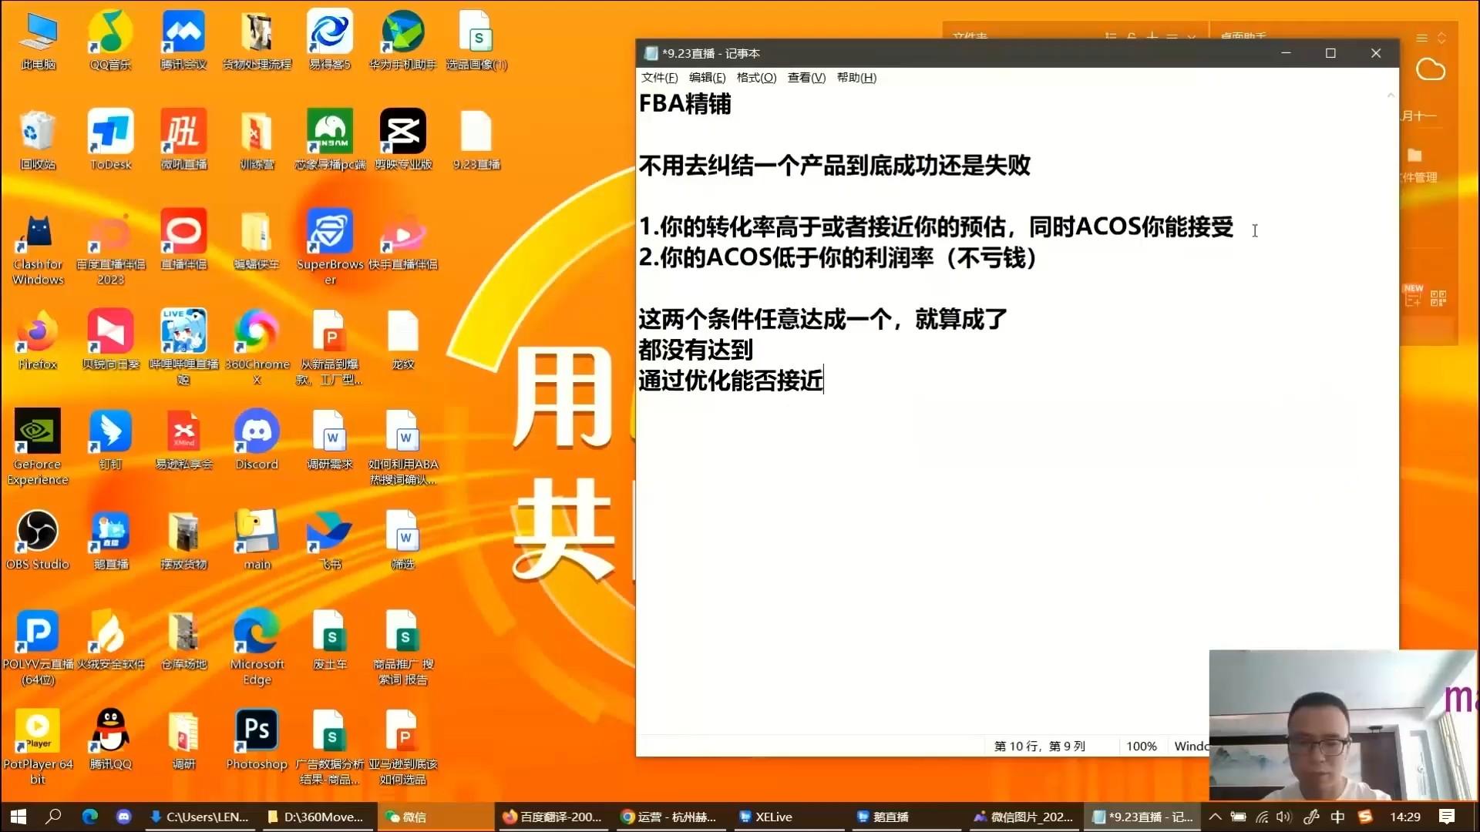Open the Photoshop desktop shortcut
1480x832 pixels.
click(x=257, y=731)
